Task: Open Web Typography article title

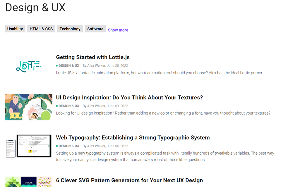Action: point(133,138)
